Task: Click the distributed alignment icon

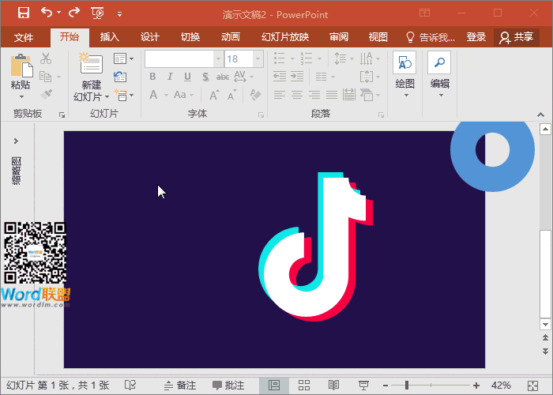Action: [349, 95]
